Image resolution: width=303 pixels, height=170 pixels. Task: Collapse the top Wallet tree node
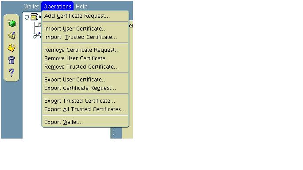coord(27,17)
